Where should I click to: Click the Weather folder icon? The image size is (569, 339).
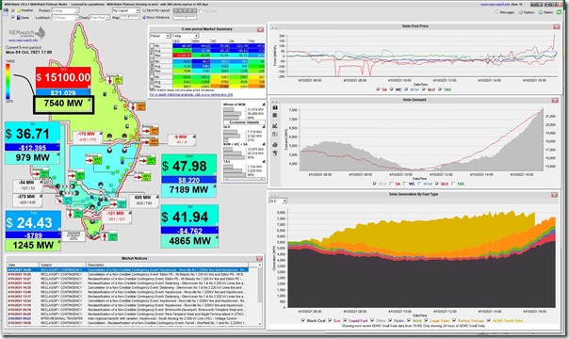pyautogui.click(x=19, y=11)
